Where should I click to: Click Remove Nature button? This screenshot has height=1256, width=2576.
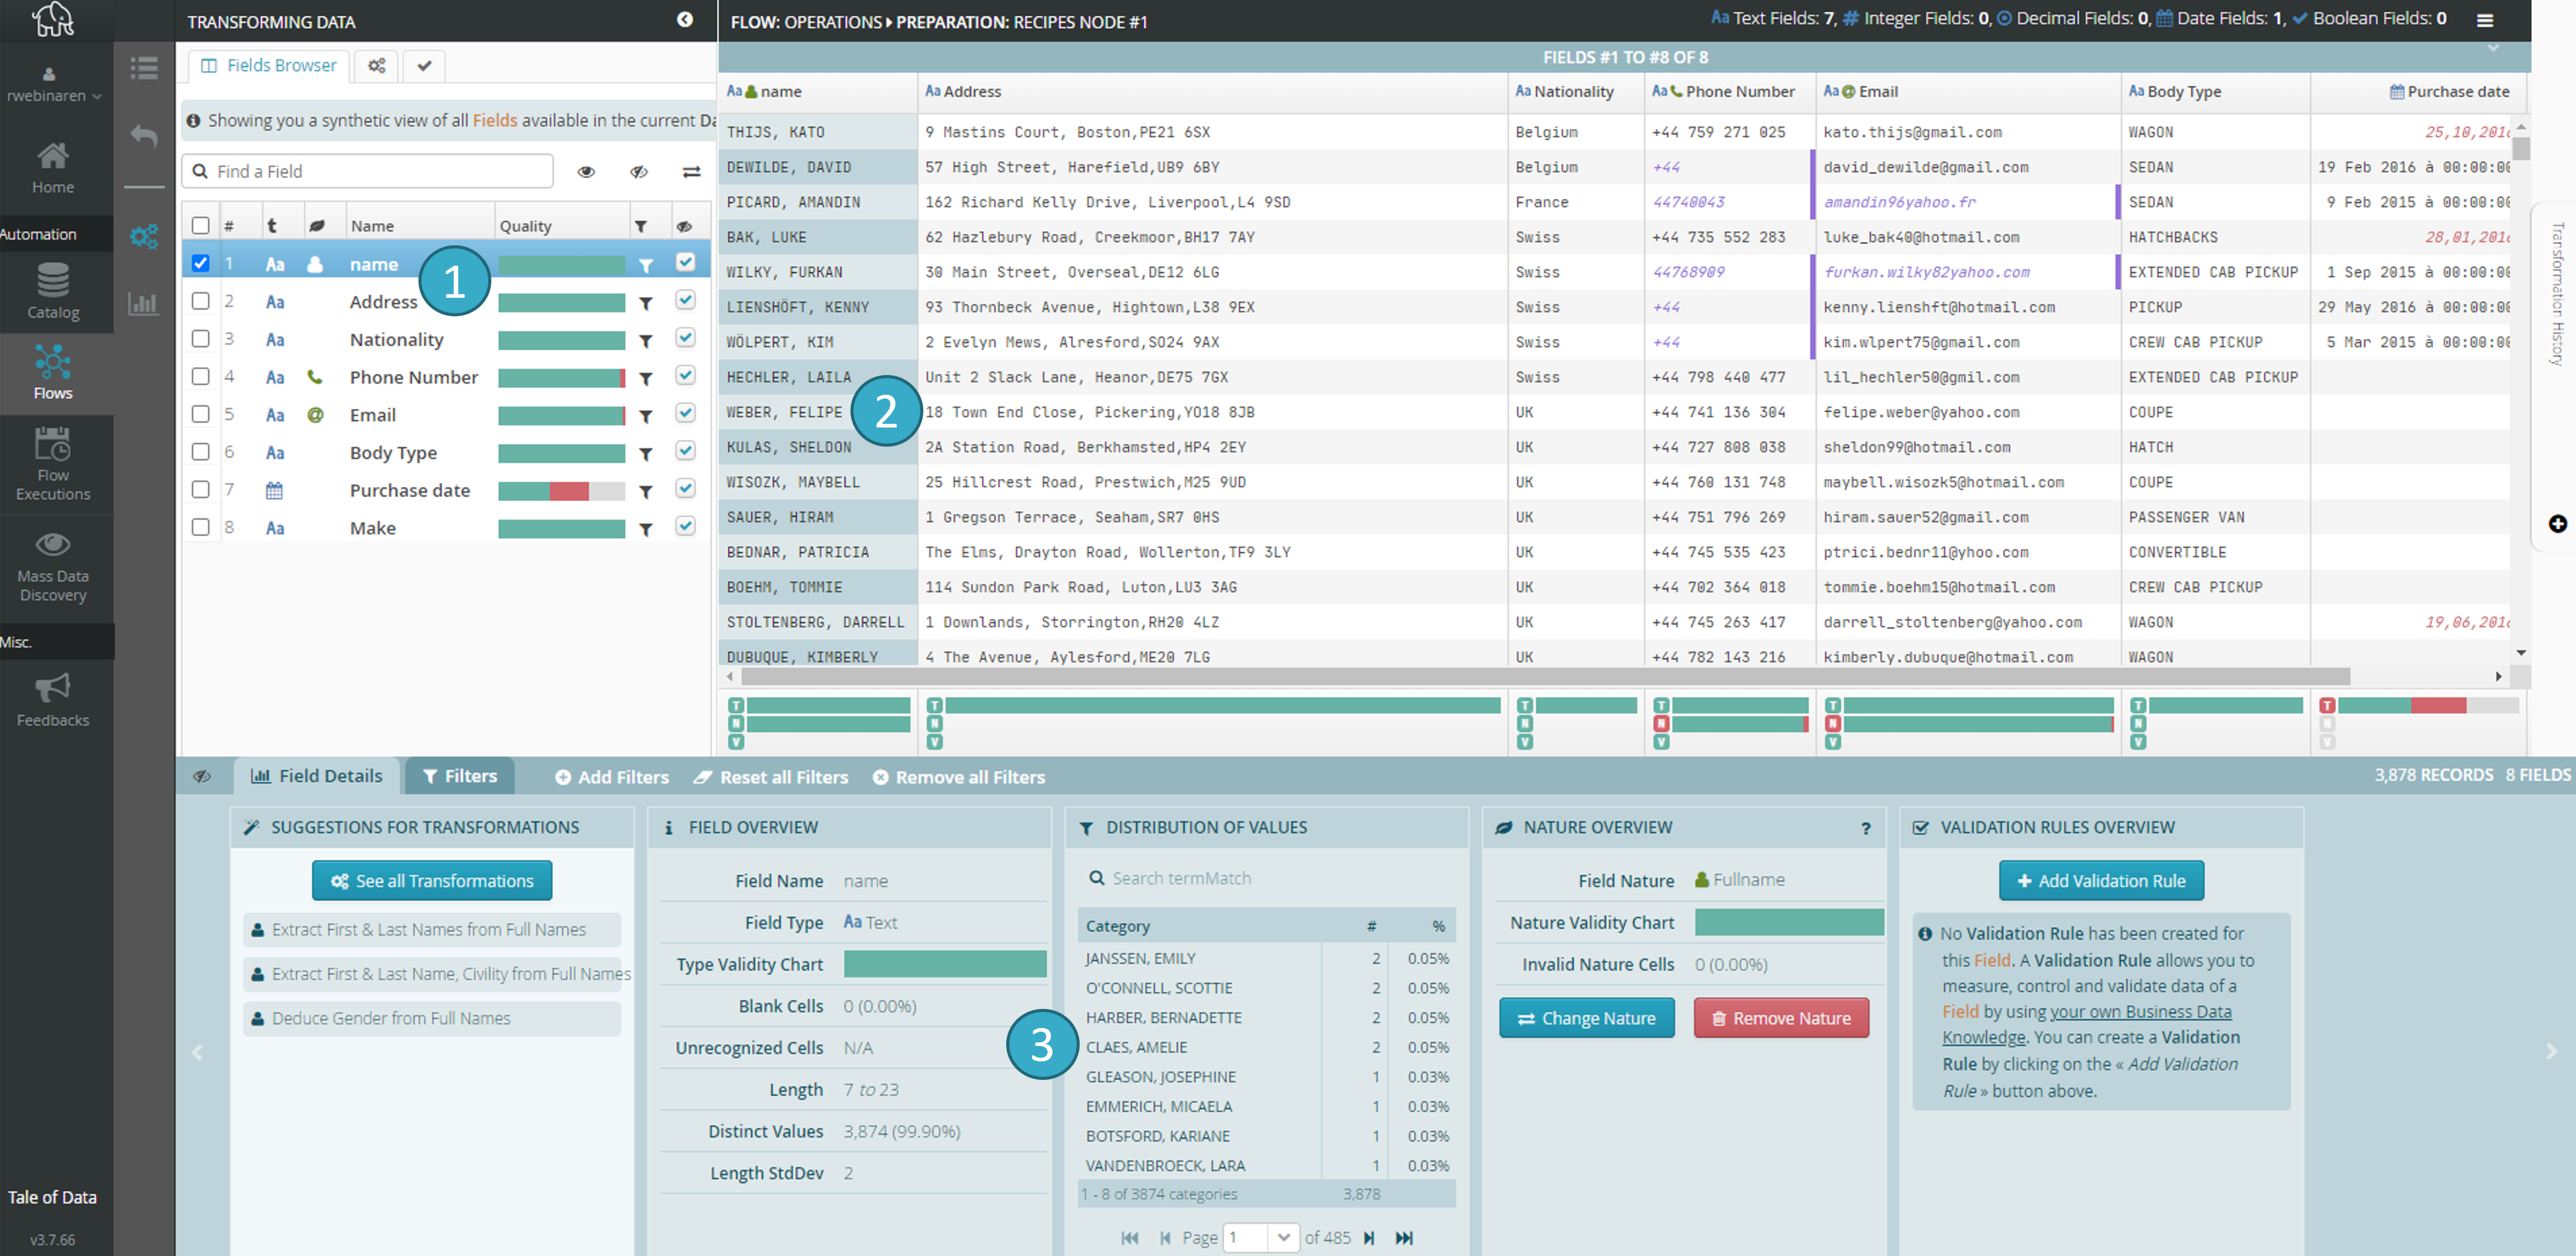point(1781,1019)
